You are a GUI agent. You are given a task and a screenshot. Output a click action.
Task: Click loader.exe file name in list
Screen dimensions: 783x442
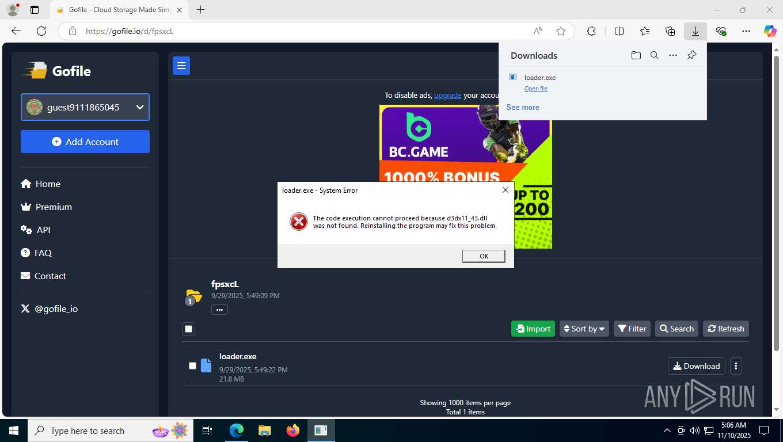(x=238, y=356)
